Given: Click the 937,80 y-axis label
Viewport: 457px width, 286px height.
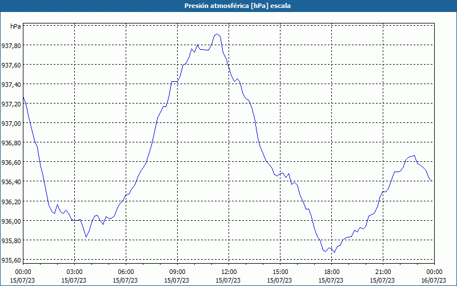Looking at the screenshot, I should coord(11,45).
